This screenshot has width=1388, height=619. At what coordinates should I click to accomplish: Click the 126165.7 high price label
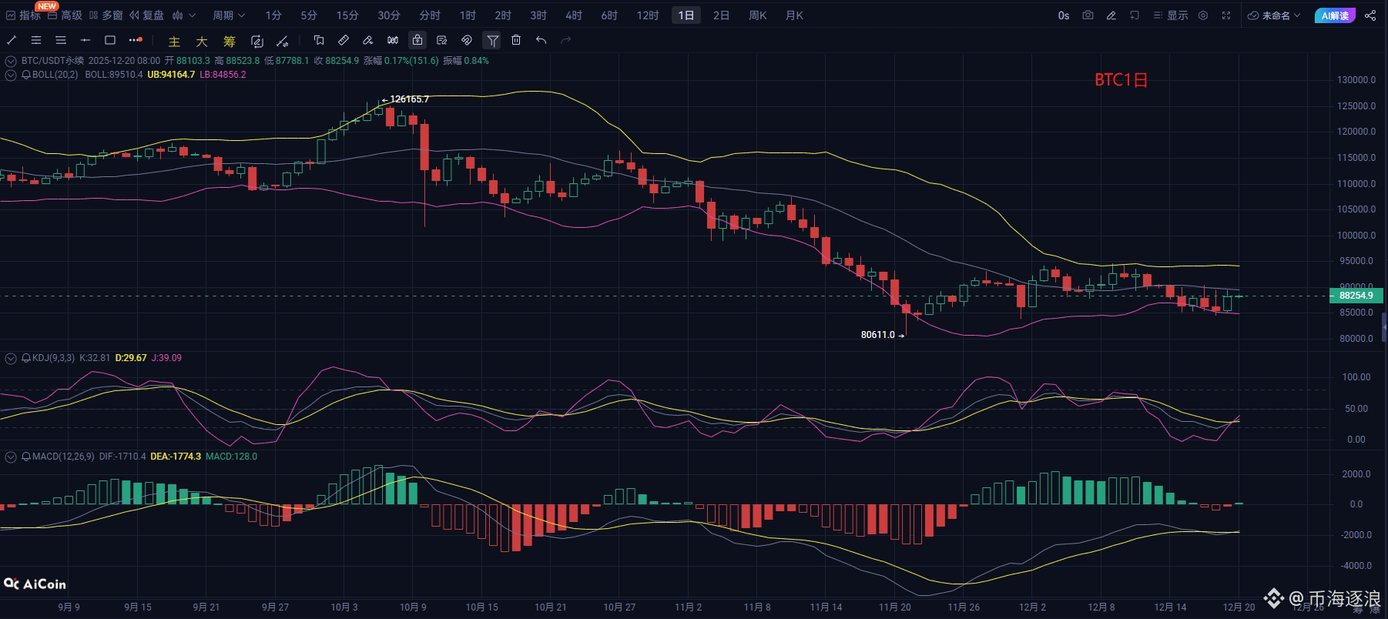click(x=409, y=99)
